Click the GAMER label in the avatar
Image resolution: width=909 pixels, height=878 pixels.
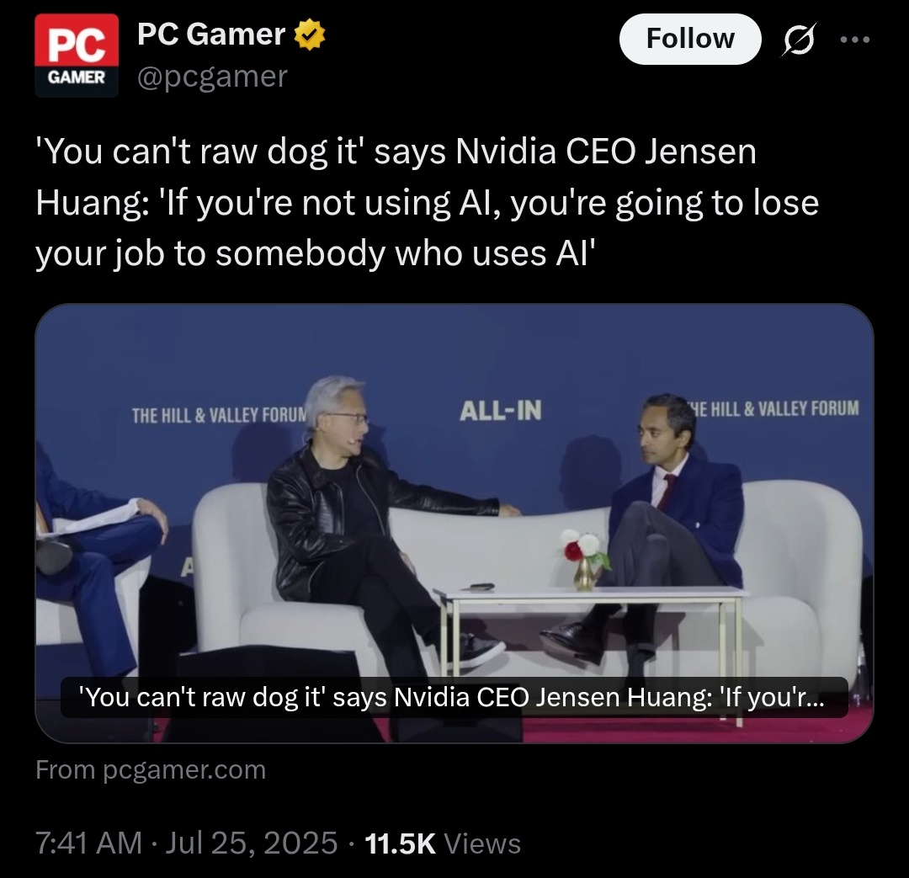[77, 77]
